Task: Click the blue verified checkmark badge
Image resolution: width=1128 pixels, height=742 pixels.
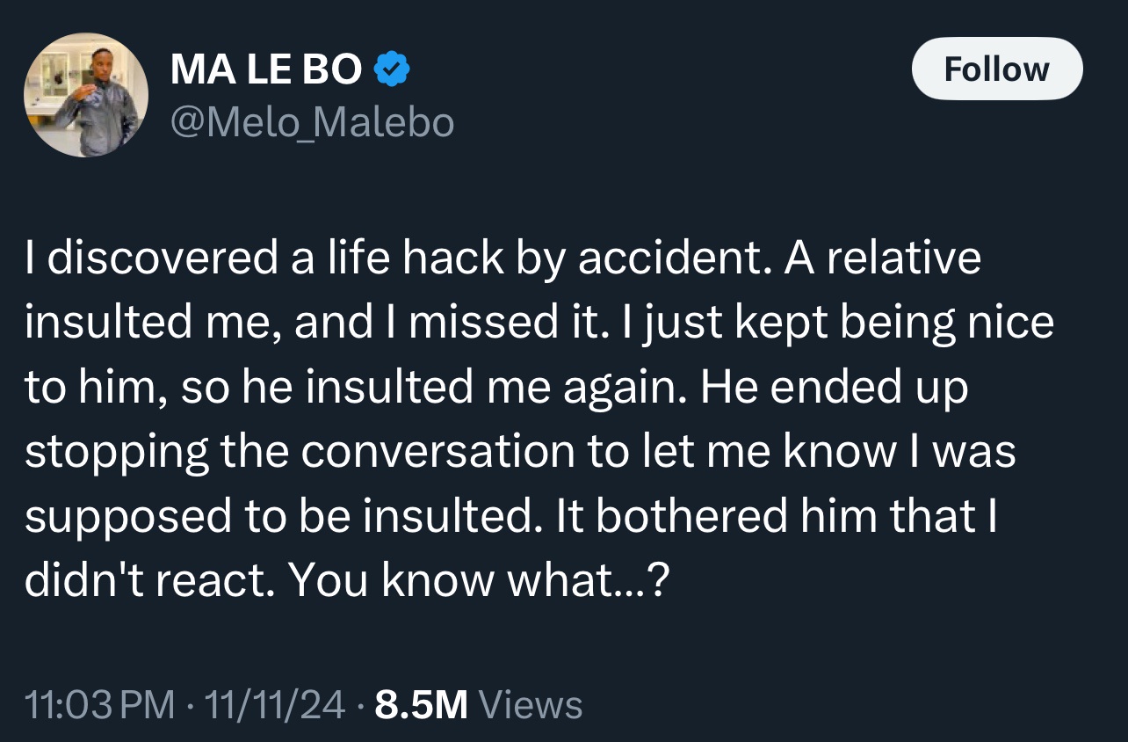Action: pos(391,69)
